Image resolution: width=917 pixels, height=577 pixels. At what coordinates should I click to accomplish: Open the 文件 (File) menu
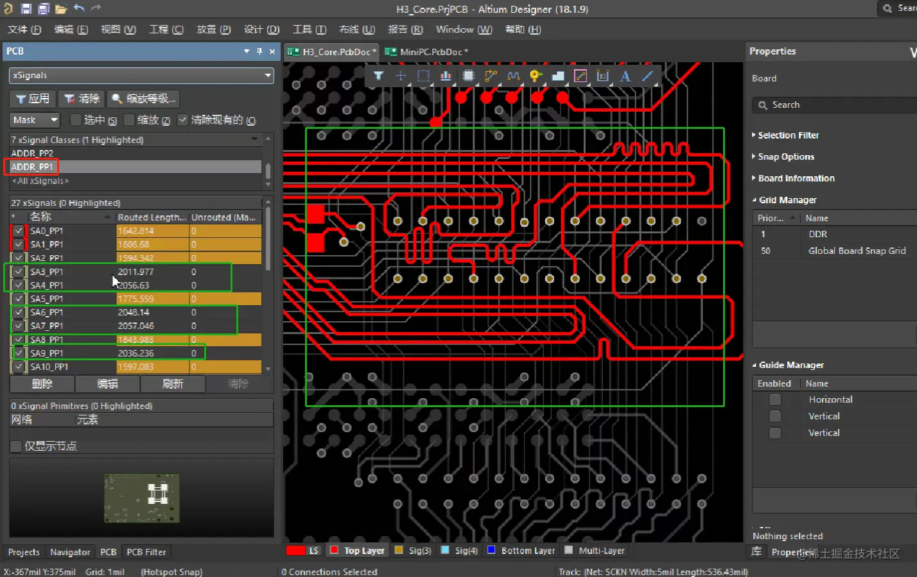(24, 29)
